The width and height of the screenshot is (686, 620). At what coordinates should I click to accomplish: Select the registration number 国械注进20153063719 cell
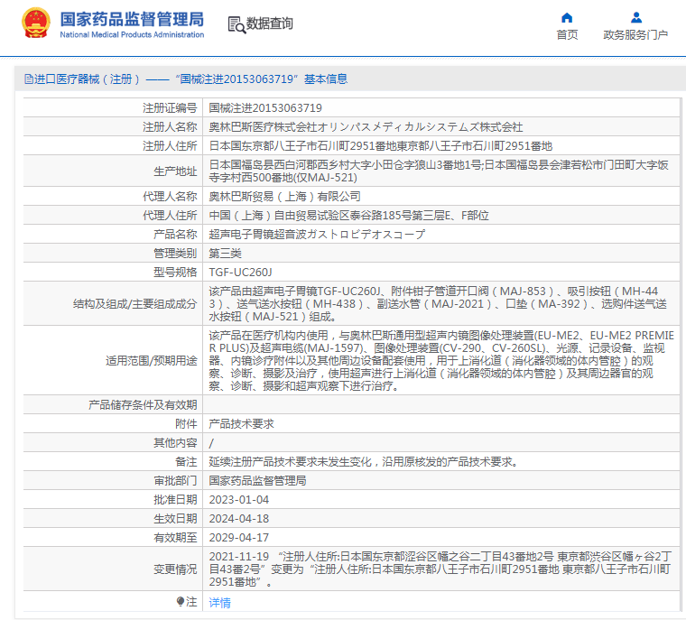(265, 107)
